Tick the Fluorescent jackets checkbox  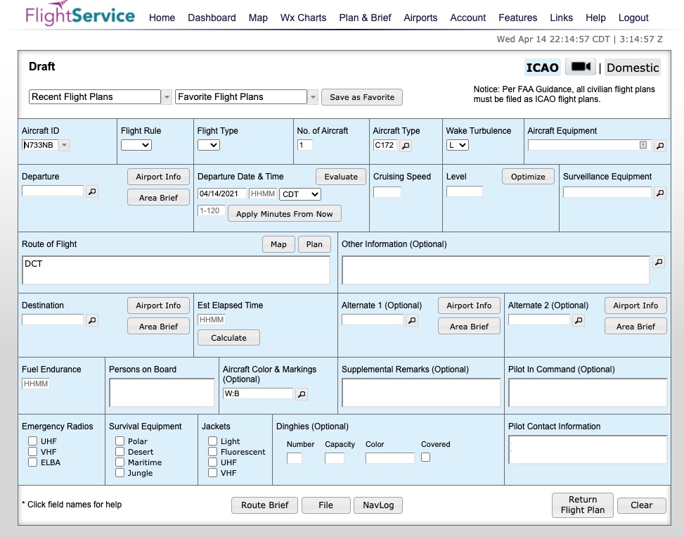click(212, 452)
